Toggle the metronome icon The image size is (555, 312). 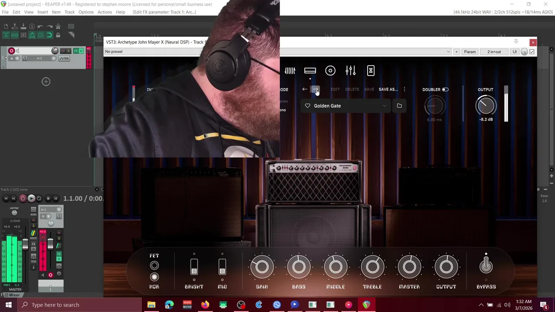point(58,26)
